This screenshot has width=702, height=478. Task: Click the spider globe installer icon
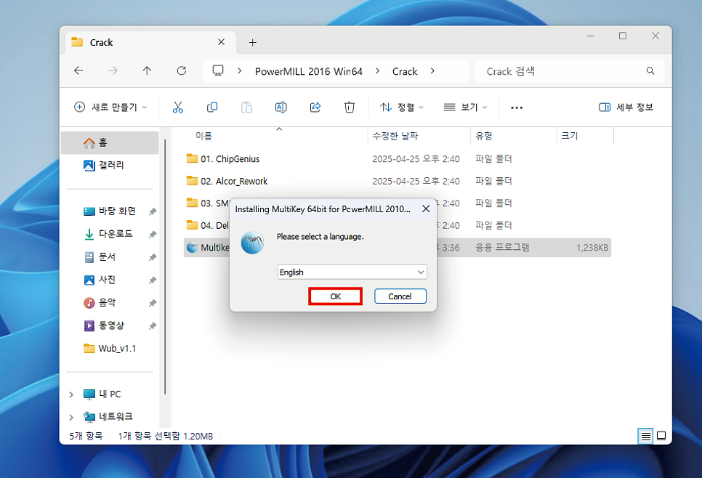tap(252, 243)
